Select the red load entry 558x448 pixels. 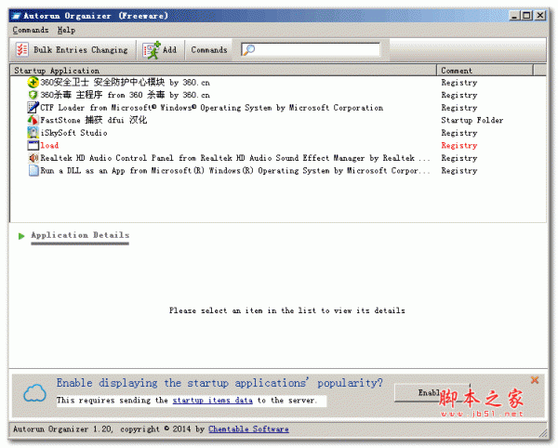278,145
